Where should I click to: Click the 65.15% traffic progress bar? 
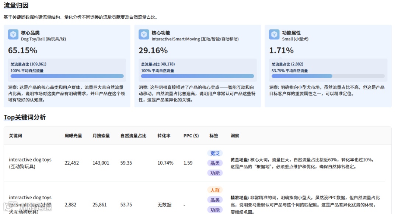pyautogui.click(x=67, y=76)
